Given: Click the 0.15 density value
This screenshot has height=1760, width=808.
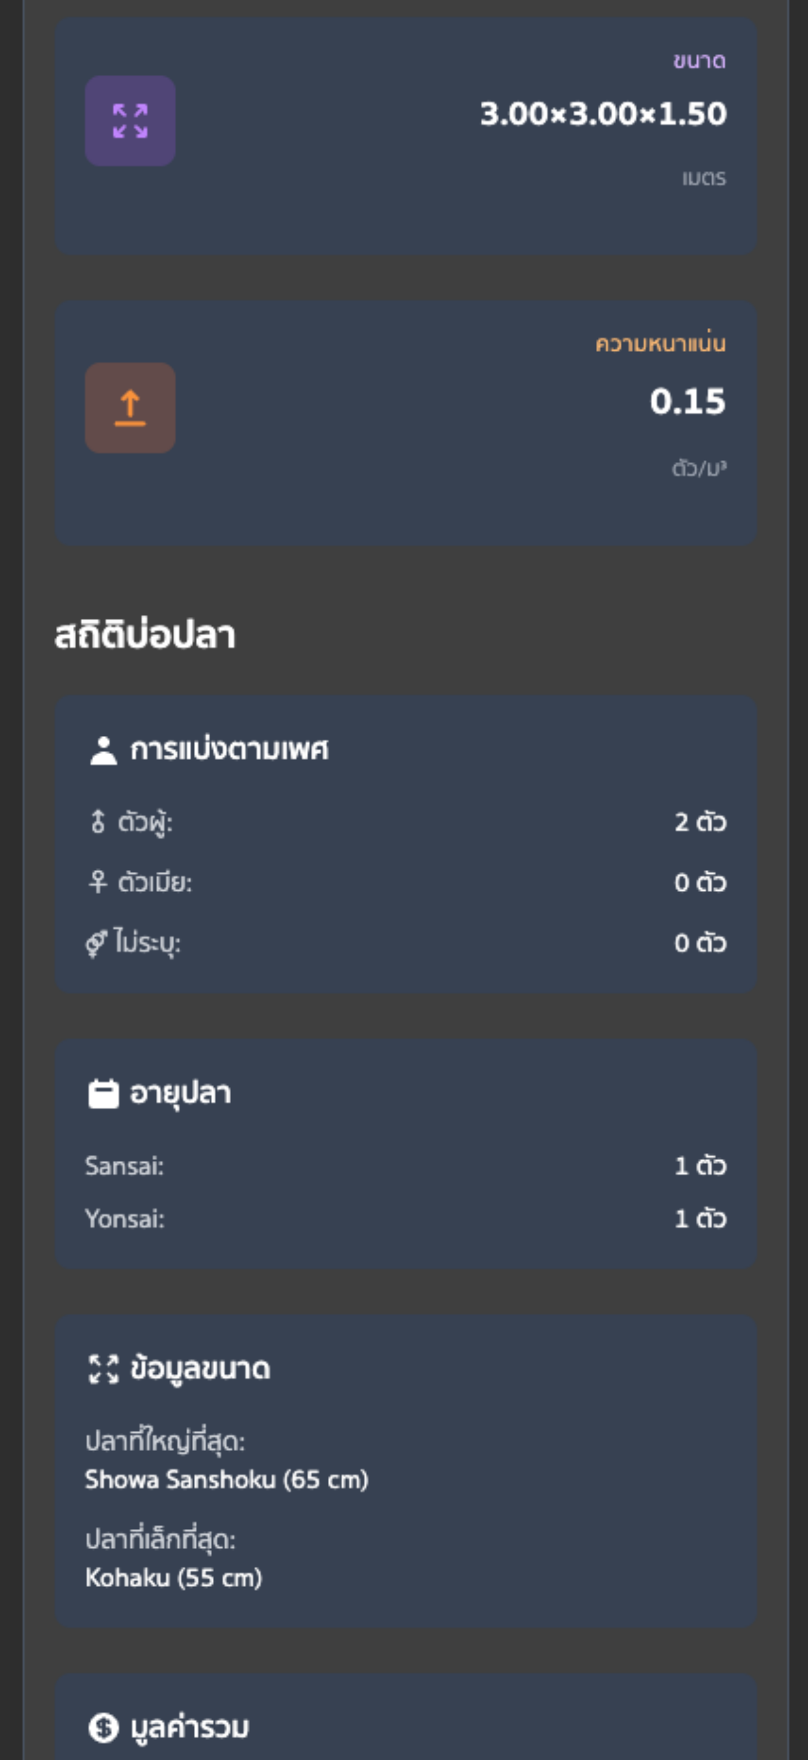Looking at the screenshot, I should click(687, 401).
